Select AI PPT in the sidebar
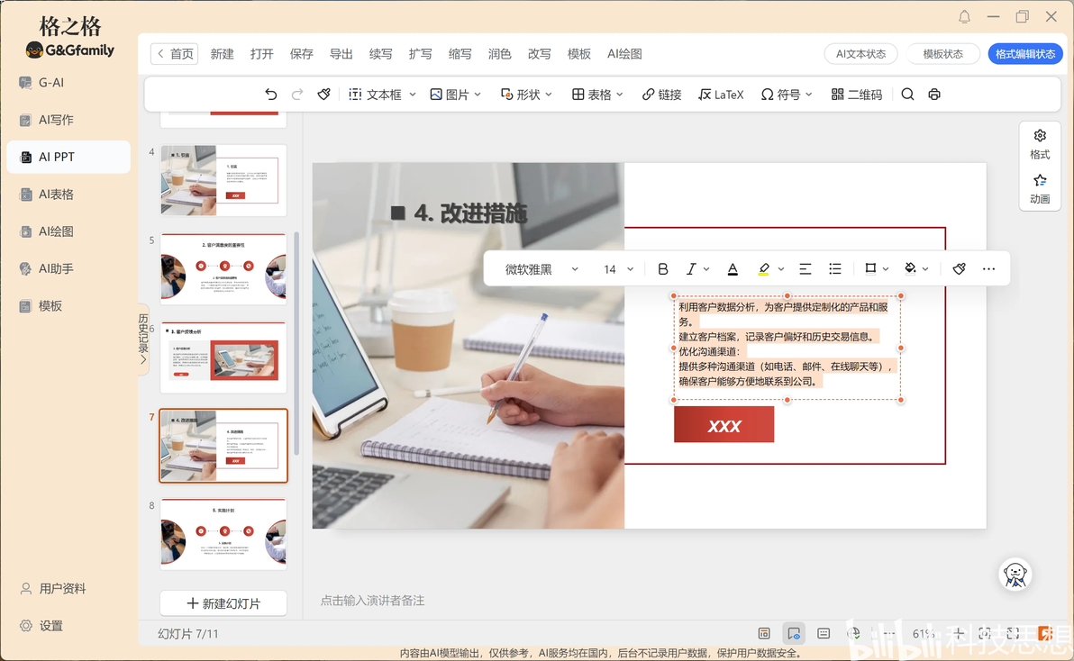The image size is (1074, 661). point(68,157)
